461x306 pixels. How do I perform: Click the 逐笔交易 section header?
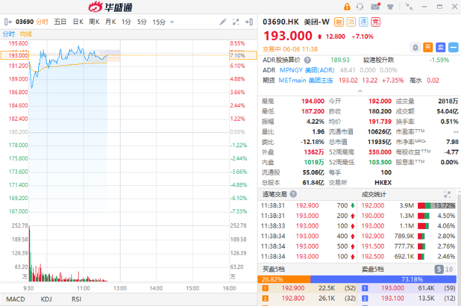(274, 194)
